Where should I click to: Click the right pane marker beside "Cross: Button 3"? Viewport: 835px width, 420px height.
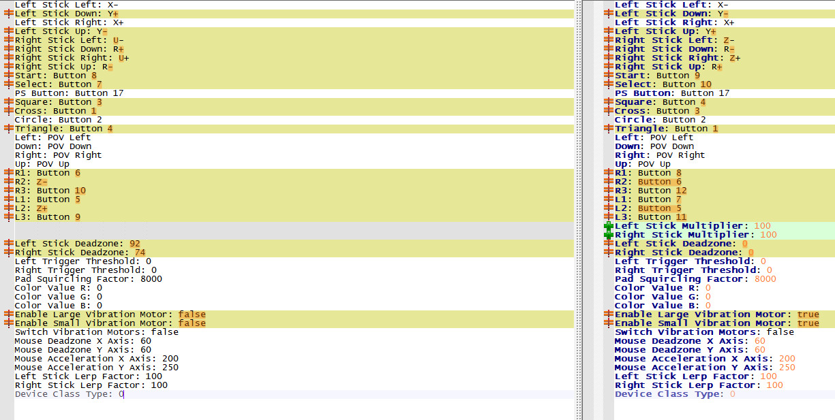coord(607,110)
